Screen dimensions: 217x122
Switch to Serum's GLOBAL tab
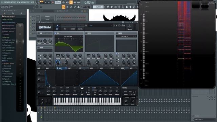80,27
